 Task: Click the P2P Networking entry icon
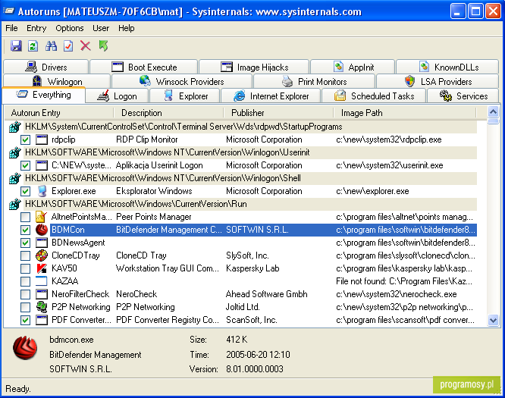click(42, 307)
